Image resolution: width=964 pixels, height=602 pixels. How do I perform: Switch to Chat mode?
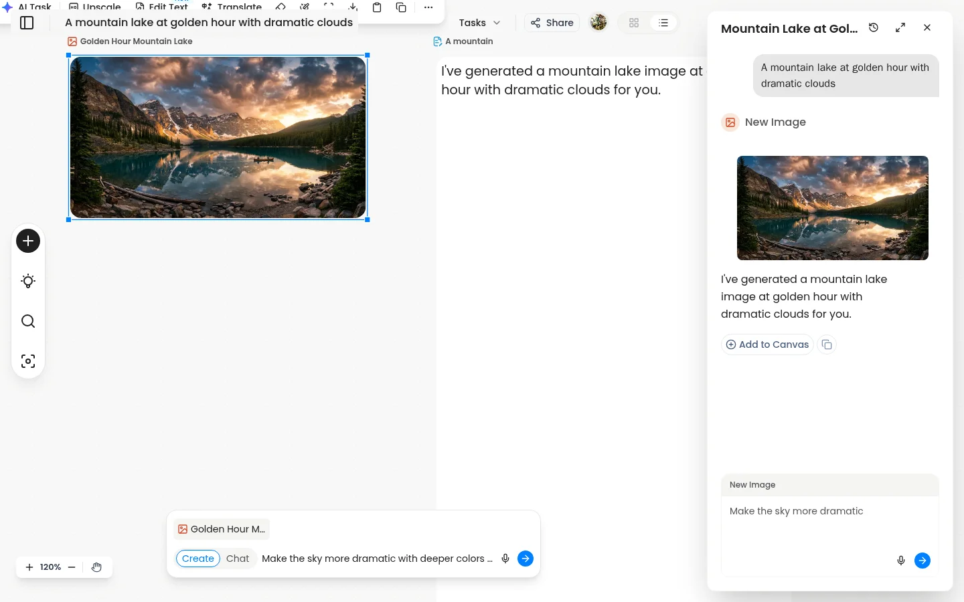(238, 559)
